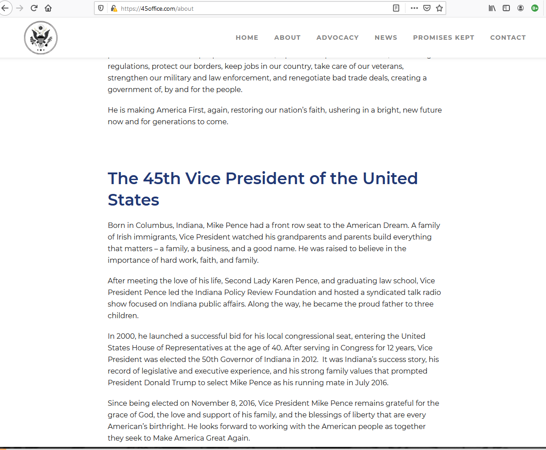This screenshot has height=450, width=546.
Task: View site security padlock warning icon
Action: (114, 8)
